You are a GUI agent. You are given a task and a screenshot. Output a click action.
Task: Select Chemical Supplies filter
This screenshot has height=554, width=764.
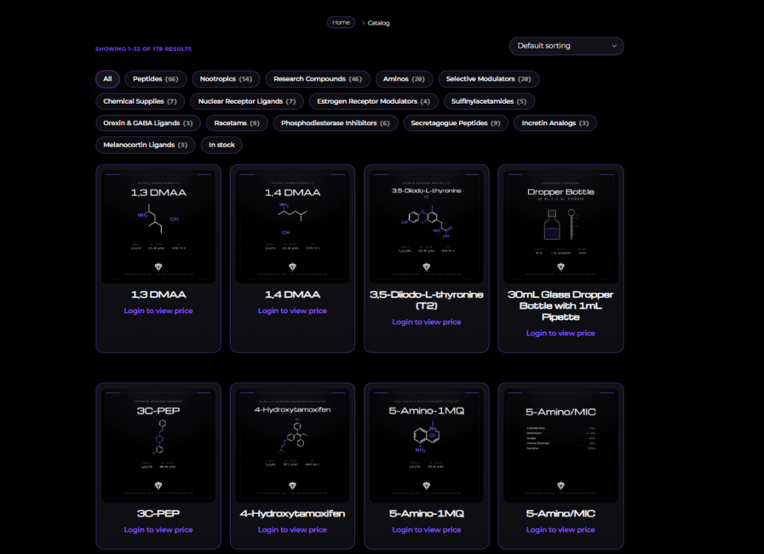pos(140,101)
